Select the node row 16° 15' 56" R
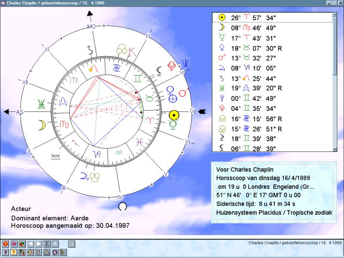The height and width of the screenshot is (258, 344). click(x=273, y=119)
